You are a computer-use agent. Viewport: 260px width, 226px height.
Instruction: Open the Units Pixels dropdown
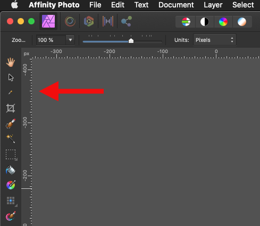[x=215, y=40]
